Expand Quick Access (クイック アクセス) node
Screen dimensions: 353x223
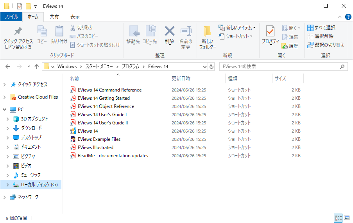coord(5,85)
